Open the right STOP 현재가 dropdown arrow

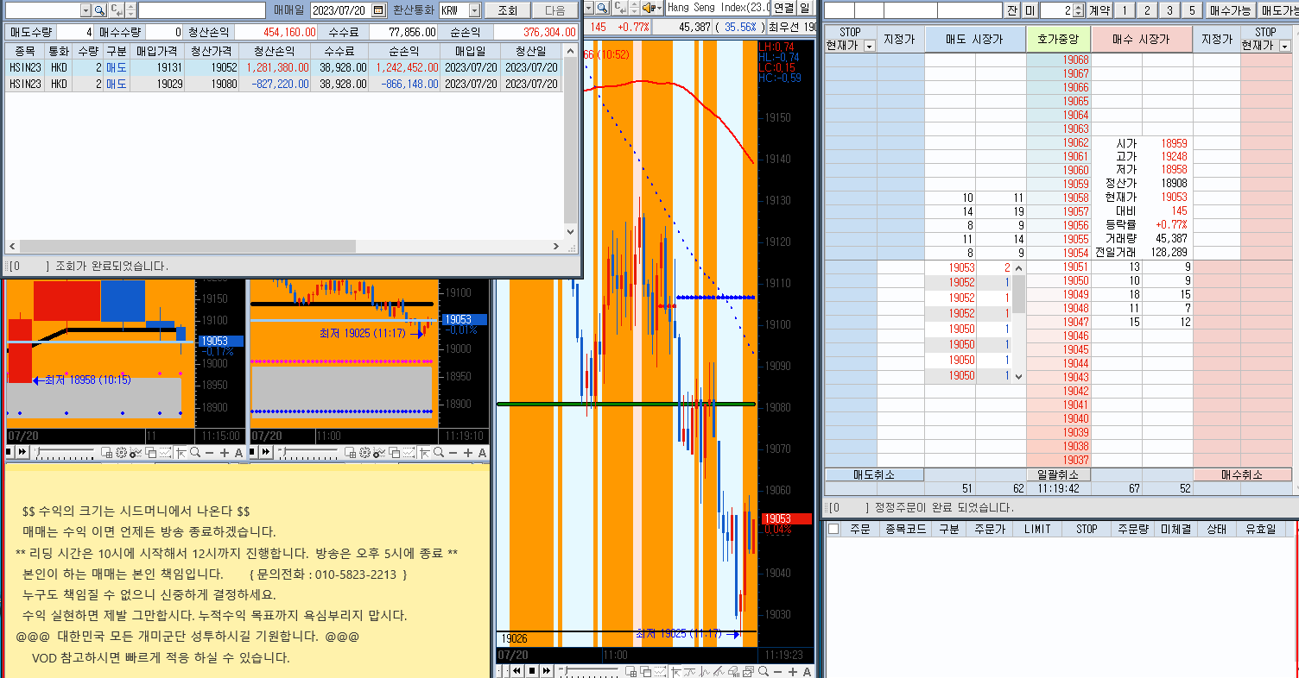1284,46
